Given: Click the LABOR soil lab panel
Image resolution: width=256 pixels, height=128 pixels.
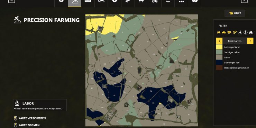Looking at the screenshot, I should (40, 105).
